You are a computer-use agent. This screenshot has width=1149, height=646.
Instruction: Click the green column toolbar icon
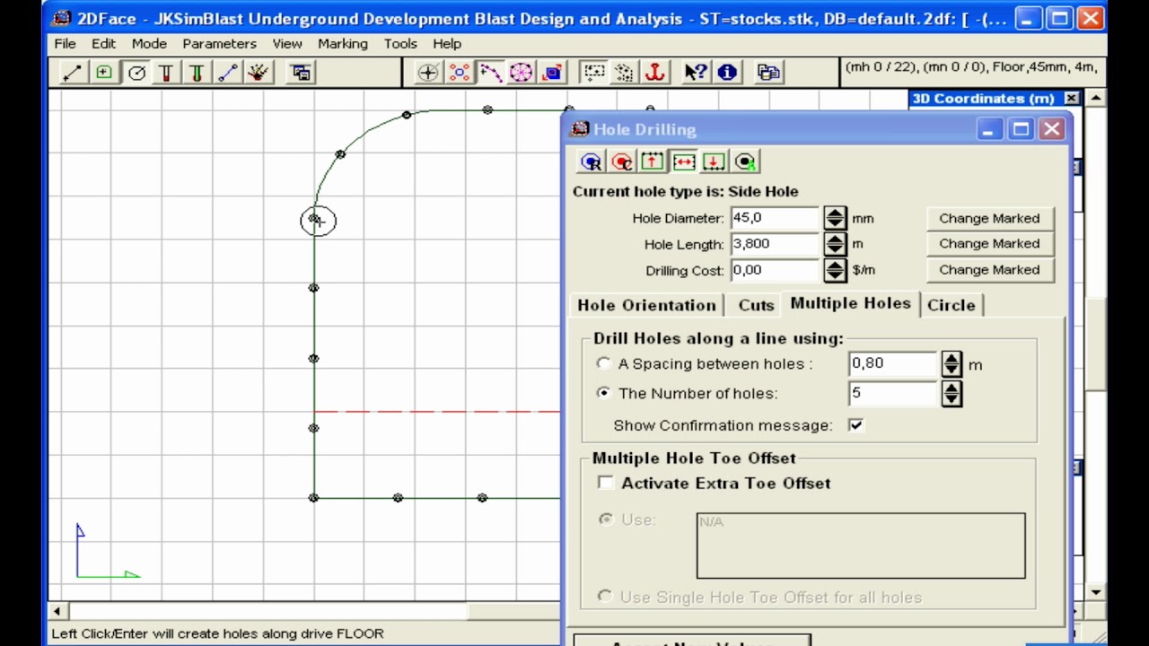(197, 73)
